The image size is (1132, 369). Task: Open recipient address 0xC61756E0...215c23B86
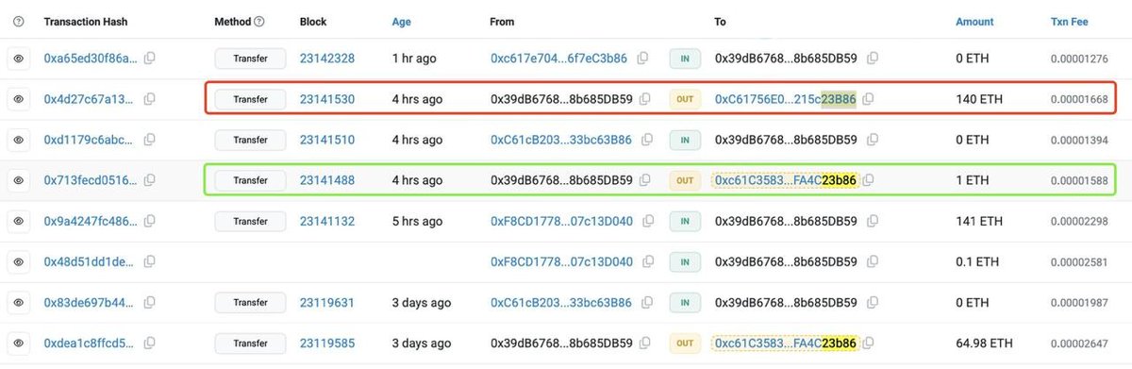785,99
